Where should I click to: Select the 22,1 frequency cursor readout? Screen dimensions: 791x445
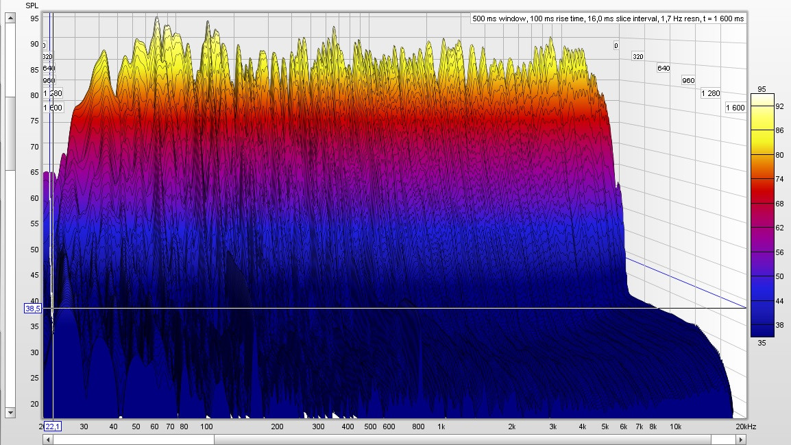[x=53, y=426]
